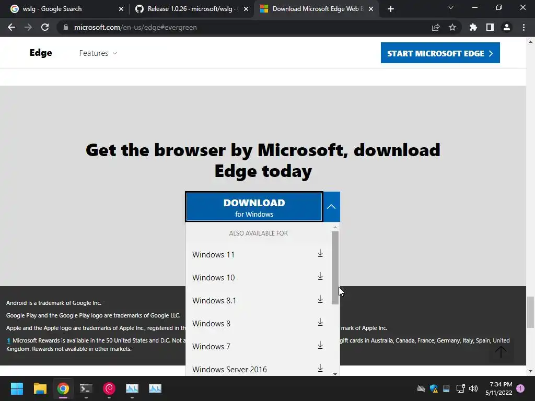Image resolution: width=535 pixels, height=401 pixels.
Task: Click START MICROSOFT EDGE button
Action: click(440, 53)
